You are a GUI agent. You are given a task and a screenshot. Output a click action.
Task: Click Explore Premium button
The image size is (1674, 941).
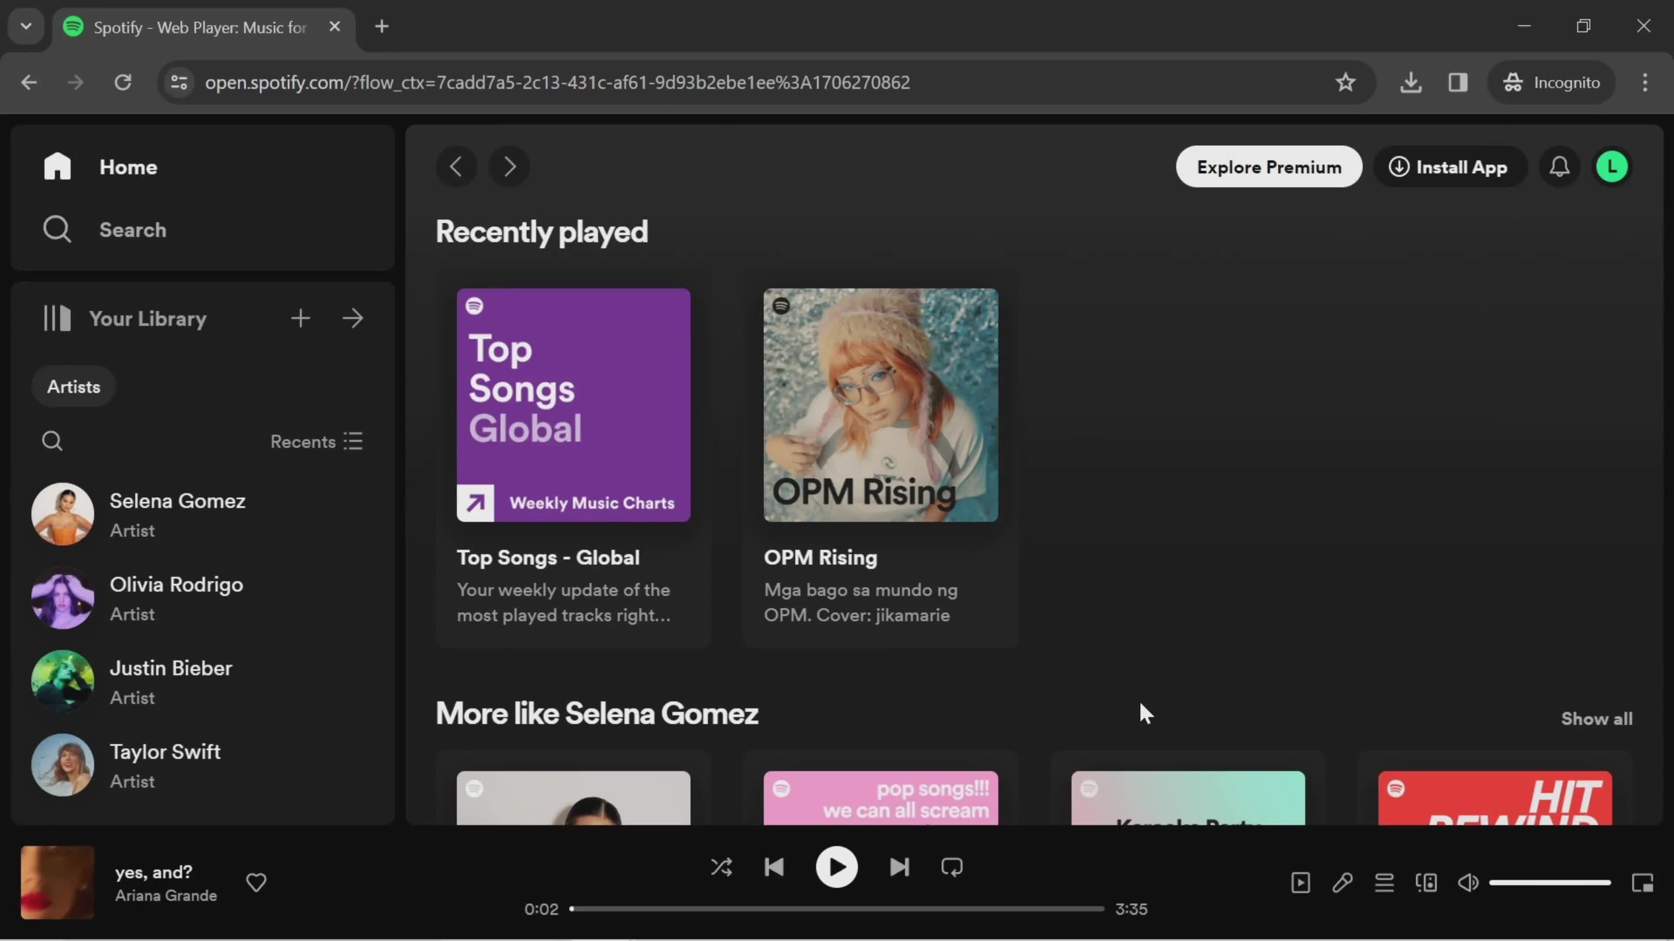click(x=1269, y=167)
